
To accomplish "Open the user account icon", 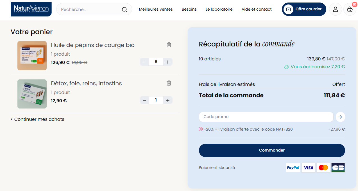I will coord(335,9).
